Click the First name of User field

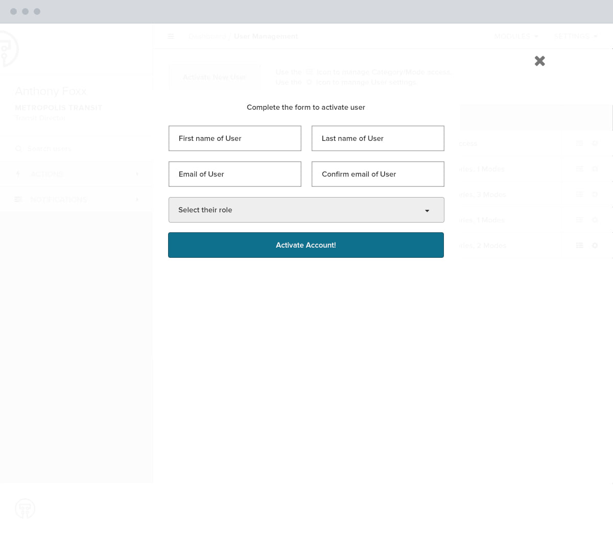tap(235, 138)
